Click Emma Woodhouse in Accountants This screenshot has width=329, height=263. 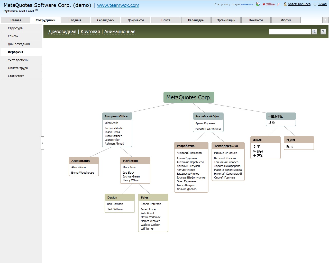point(83,173)
